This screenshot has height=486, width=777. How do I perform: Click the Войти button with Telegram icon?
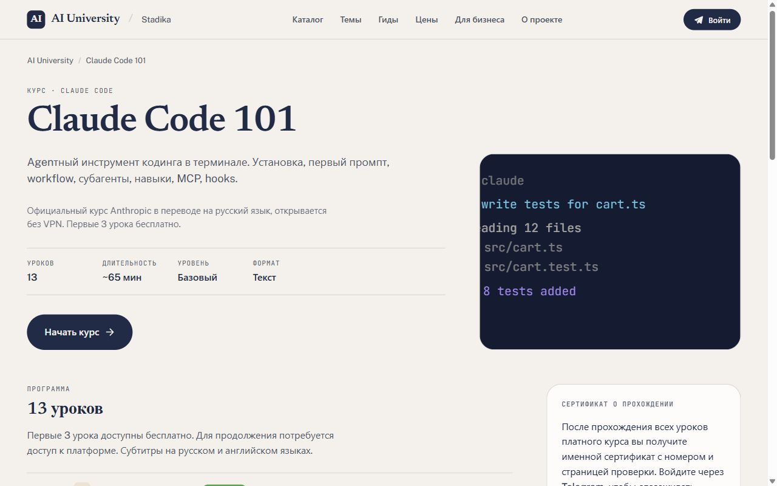[x=712, y=19]
